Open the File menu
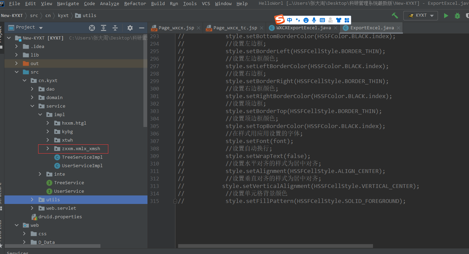 pyautogui.click(x=14, y=3)
